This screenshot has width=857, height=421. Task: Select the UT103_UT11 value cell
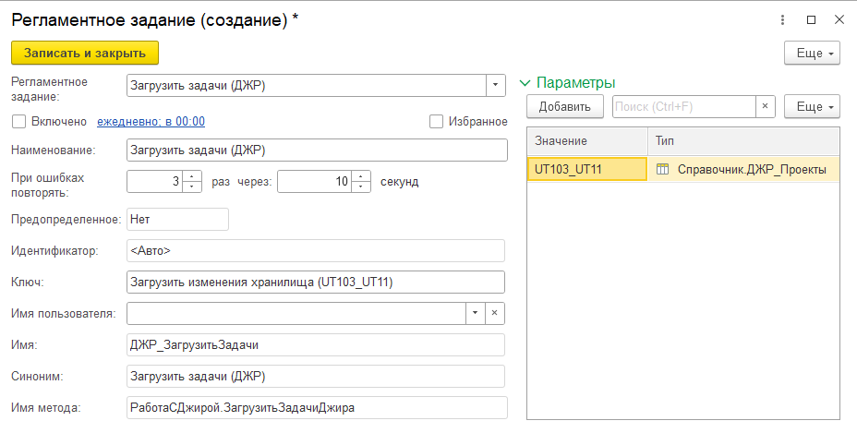pos(586,169)
